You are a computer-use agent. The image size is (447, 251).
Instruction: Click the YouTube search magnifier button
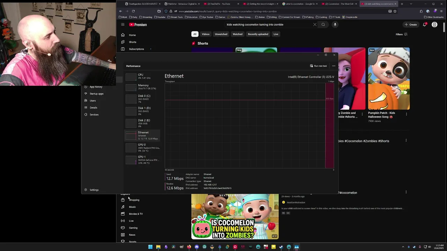click(x=323, y=24)
